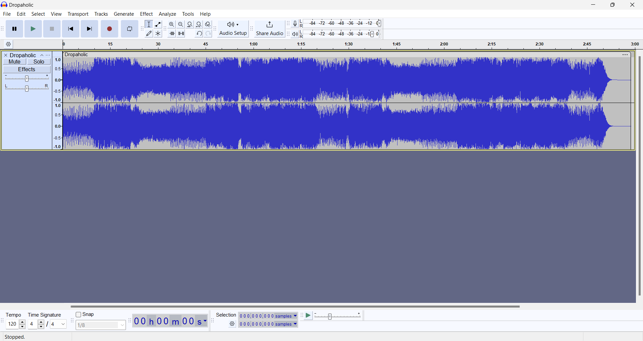Viewport: 643px width, 341px height.
Task: Open the Tools menu
Action: coord(189,14)
